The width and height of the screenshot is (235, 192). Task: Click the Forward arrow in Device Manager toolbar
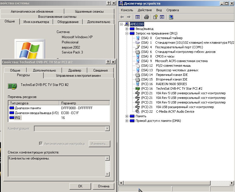pos(129,17)
